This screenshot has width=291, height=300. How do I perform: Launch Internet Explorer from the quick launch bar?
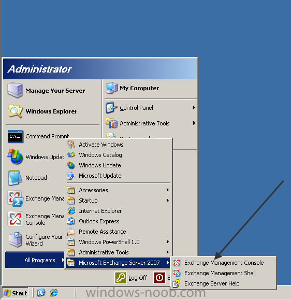(54, 293)
